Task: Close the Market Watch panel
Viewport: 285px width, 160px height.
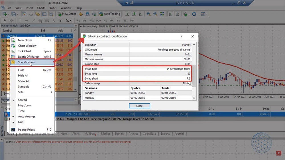Action: [76, 26]
